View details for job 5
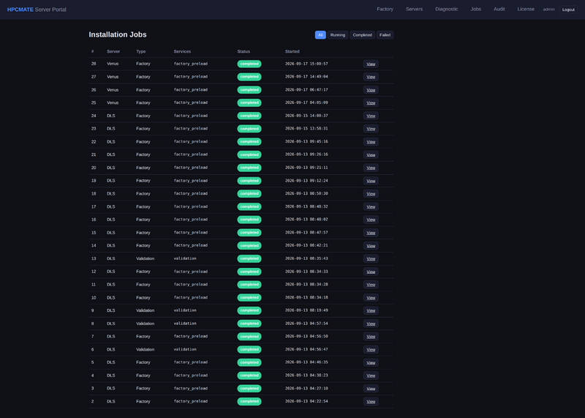The height and width of the screenshot is (418, 585). click(x=371, y=362)
